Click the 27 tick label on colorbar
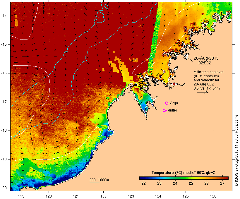This screenshot has width=240, height=199. coord(222,183)
